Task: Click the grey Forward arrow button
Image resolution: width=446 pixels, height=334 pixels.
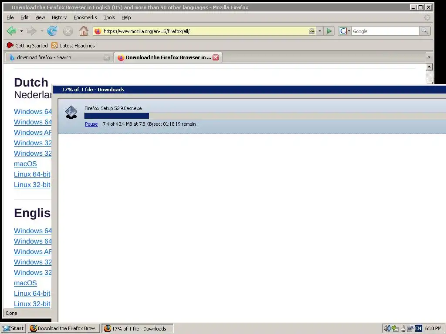Action: pyautogui.click(x=31, y=31)
